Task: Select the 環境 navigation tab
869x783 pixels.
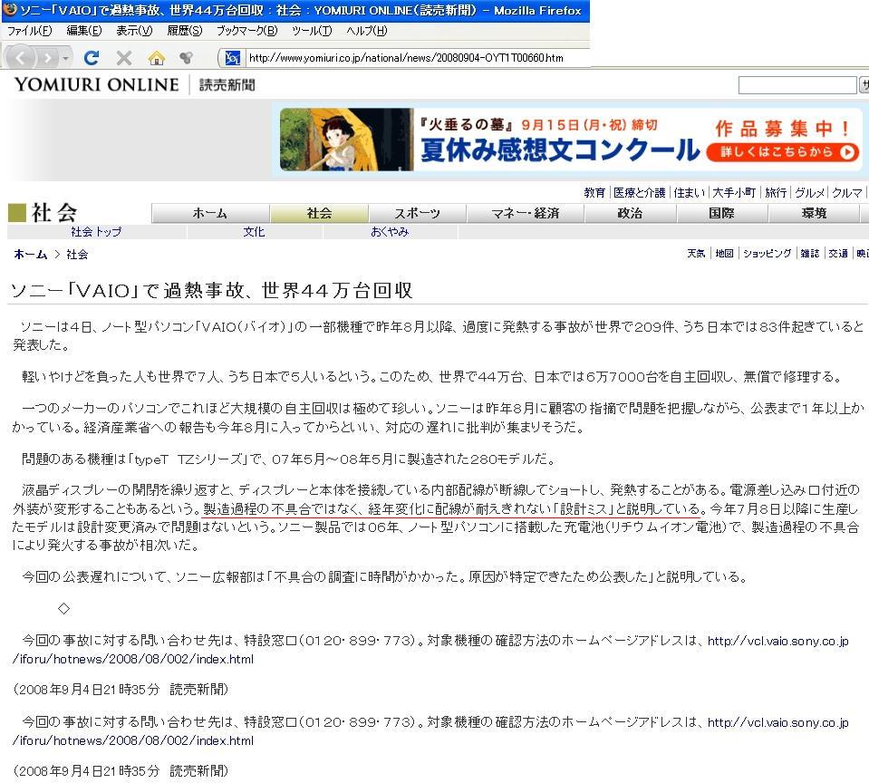Action: pos(814,213)
